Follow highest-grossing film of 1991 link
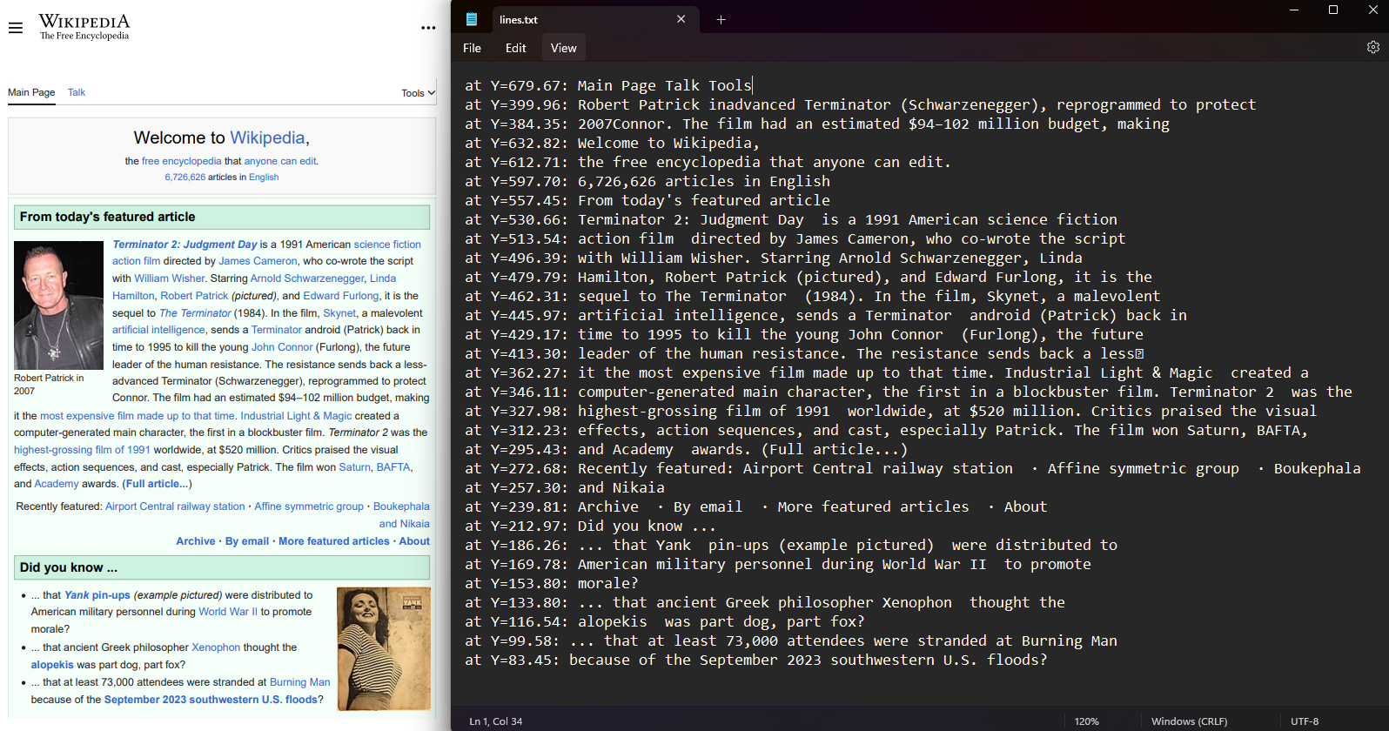The height and width of the screenshot is (731, 1389). point(82,450)
